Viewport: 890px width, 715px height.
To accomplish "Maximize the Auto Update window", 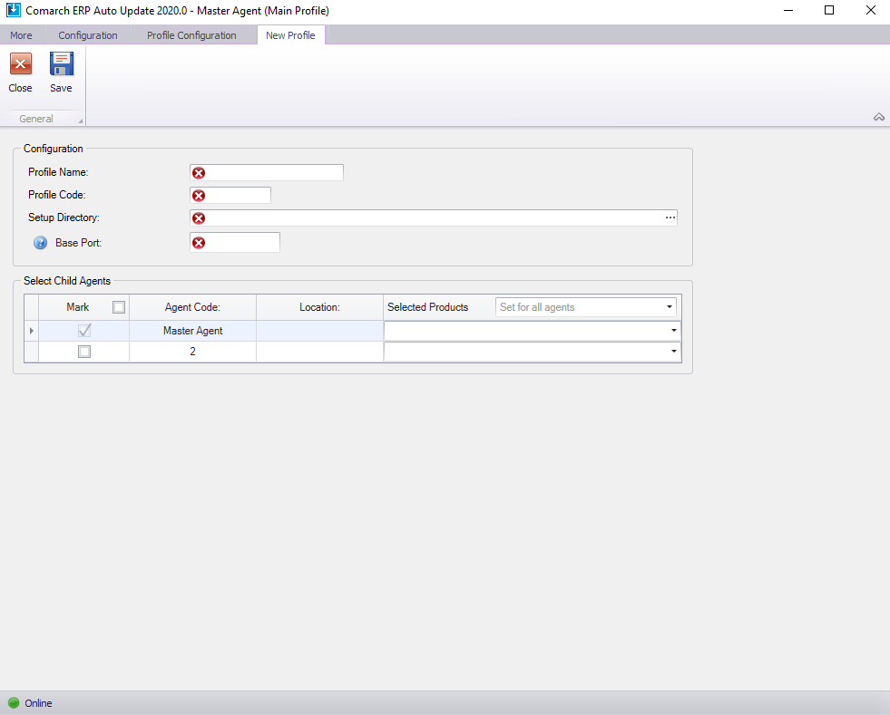I will [828, 10].
